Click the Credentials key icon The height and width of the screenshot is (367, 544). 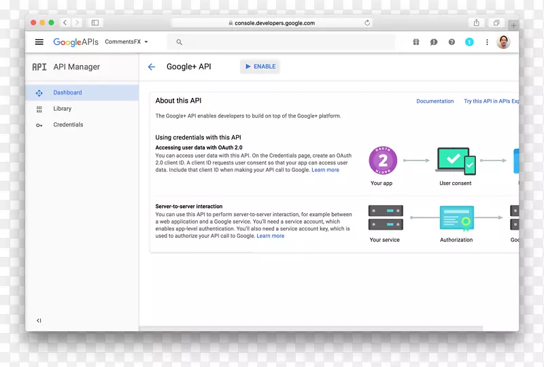click(x=39, y=125)
